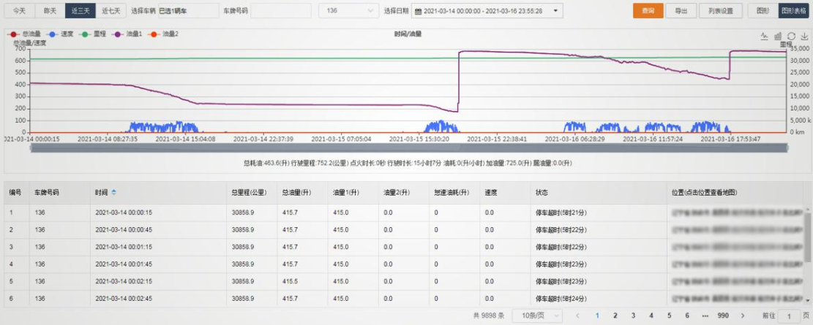Switch to 图形 view tab

point(763,11)
